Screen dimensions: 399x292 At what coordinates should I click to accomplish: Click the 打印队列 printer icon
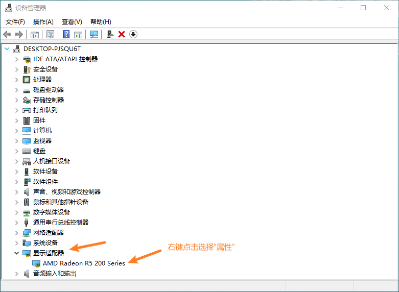tap(27, 110)
